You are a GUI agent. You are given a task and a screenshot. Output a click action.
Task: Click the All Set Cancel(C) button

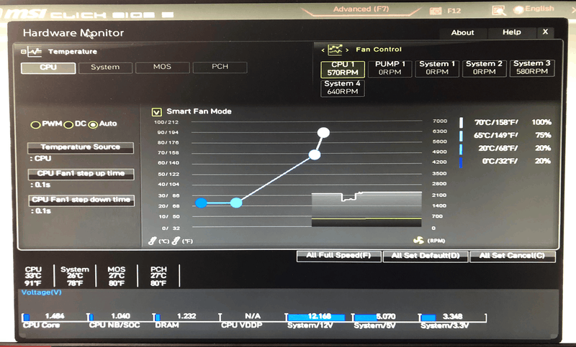(x=513, y=256)
